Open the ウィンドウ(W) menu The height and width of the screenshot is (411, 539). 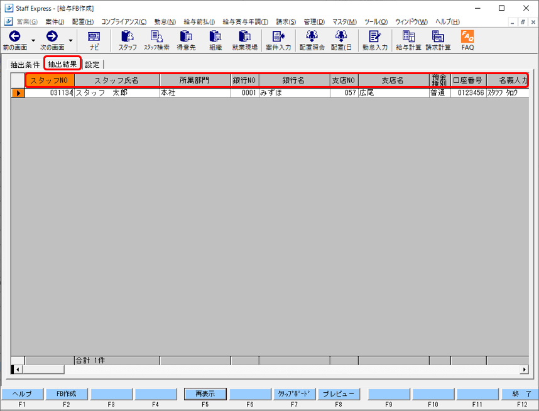411,22
